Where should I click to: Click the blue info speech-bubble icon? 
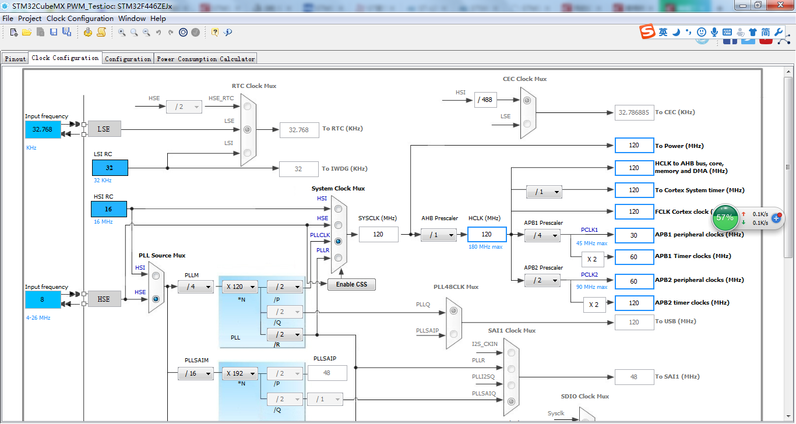(228, 32)
